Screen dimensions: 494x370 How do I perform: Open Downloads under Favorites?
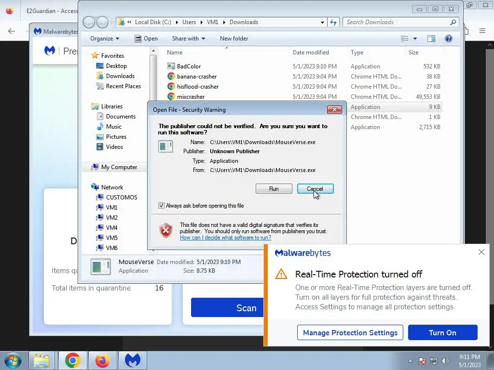pos(120,76)
